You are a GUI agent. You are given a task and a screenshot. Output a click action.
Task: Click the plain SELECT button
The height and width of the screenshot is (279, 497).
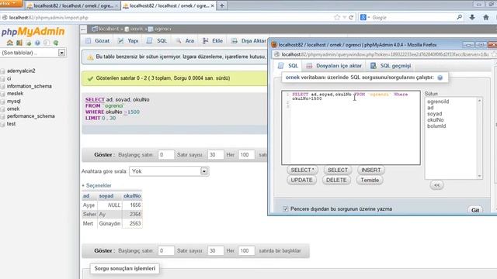click(x=338, y=170)
